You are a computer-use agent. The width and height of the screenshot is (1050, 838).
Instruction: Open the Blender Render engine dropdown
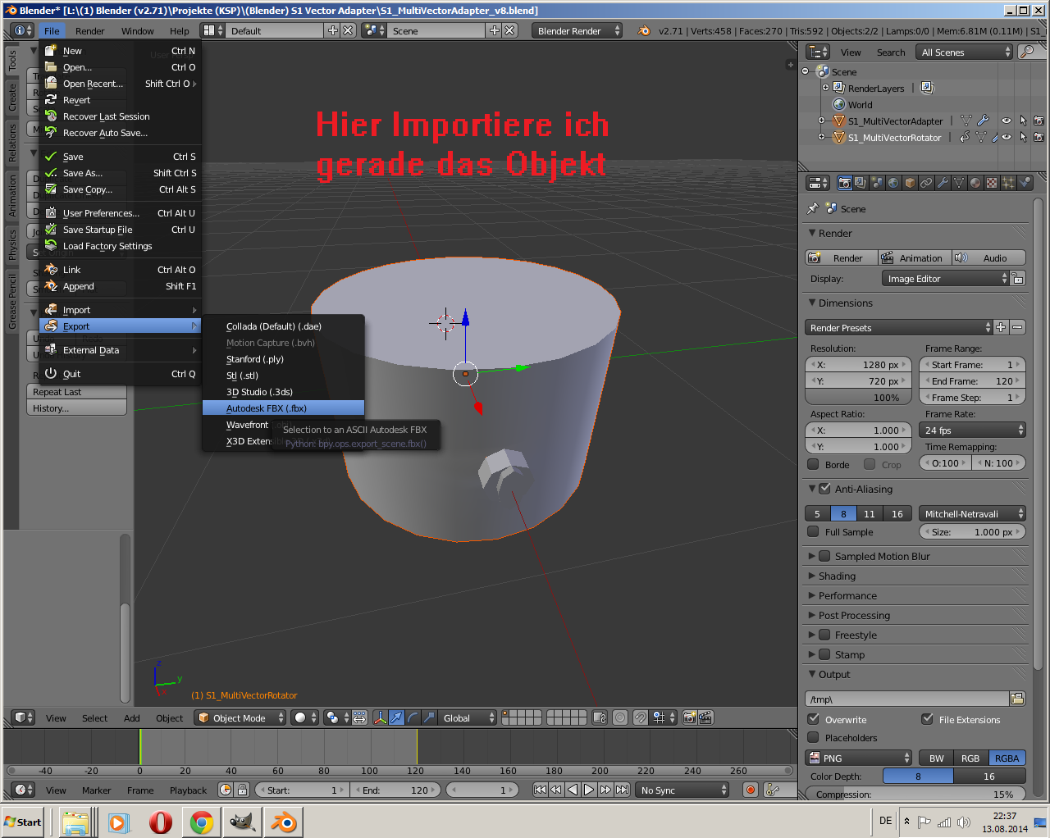pyautogui.click(x=577, y=30)
